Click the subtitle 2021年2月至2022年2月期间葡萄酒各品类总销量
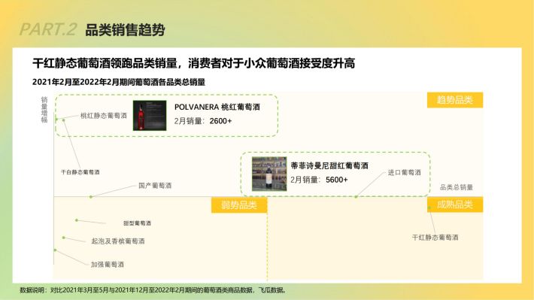This screenshot has height=300, width=534. point(119,82)
